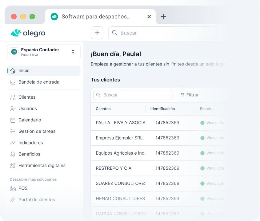Select the Usuarios sidebar item
The image size is (260, 221).
(28, 109)
